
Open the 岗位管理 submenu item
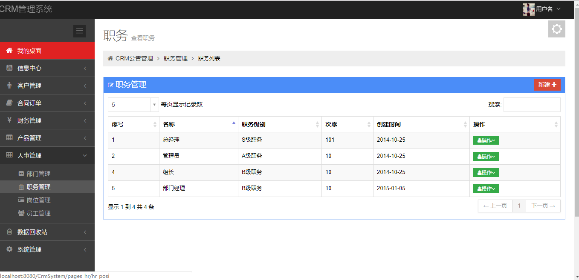click(x=47, y=200)
